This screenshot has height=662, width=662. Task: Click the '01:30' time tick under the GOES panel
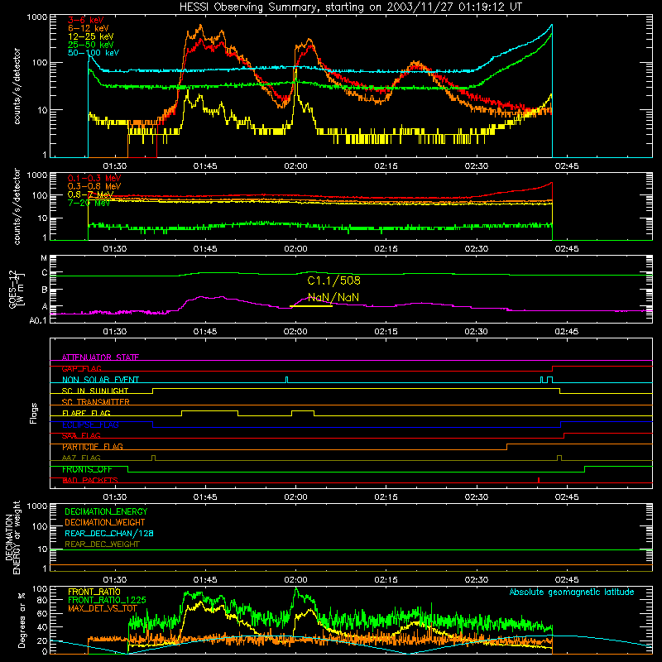point(115,332)
